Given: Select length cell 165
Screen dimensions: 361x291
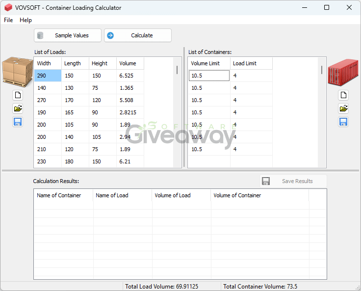Looking at the screenshot, I should 75,112.
